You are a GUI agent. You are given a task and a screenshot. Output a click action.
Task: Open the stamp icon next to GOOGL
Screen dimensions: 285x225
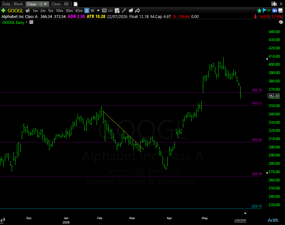point(28,11)
